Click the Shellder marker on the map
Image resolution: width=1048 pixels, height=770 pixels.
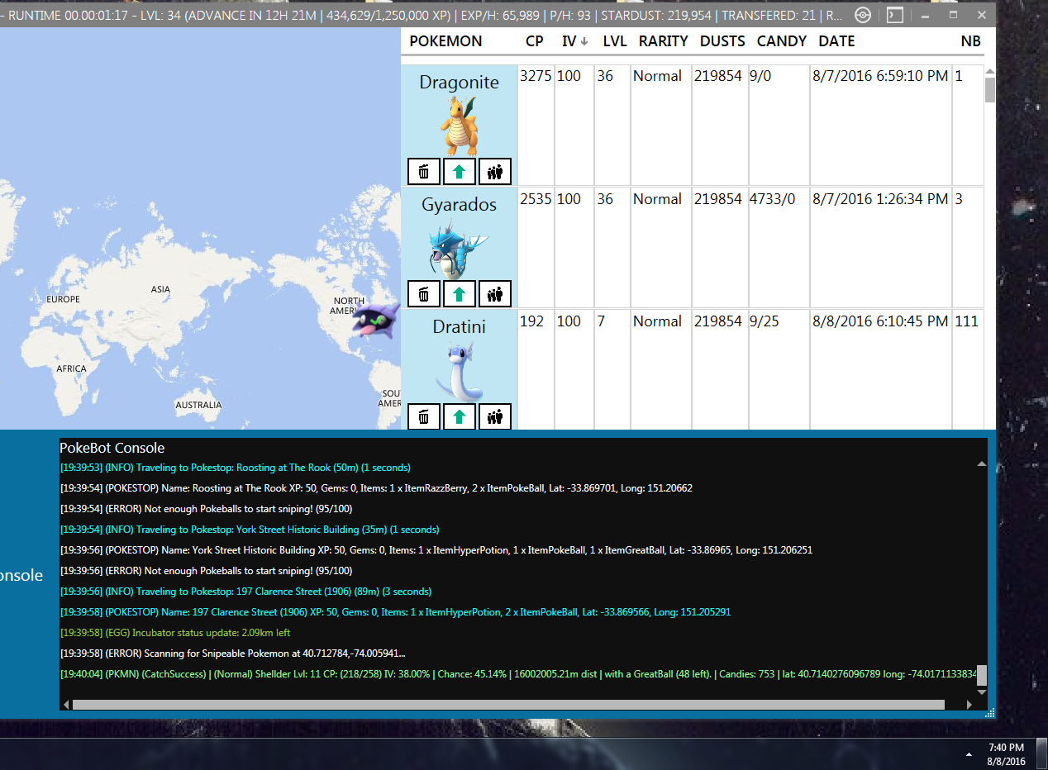point(377,320)
